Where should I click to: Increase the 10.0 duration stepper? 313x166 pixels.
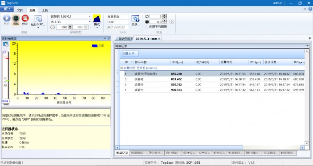pyautogui.click(x=70, y=26)
